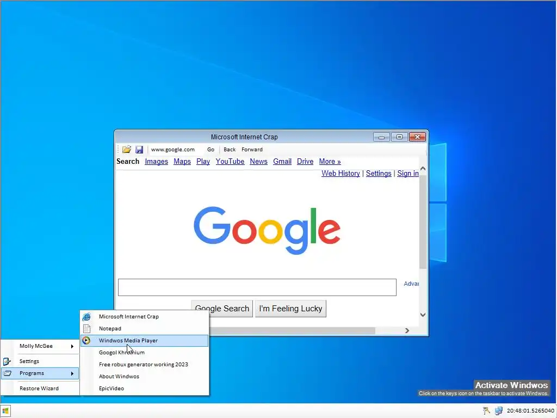Image resolution: width=557 pixels, height=418 pixels.
Task: Click the vertical scrollbar thumb in browser
Action: (x=423, y=221)
